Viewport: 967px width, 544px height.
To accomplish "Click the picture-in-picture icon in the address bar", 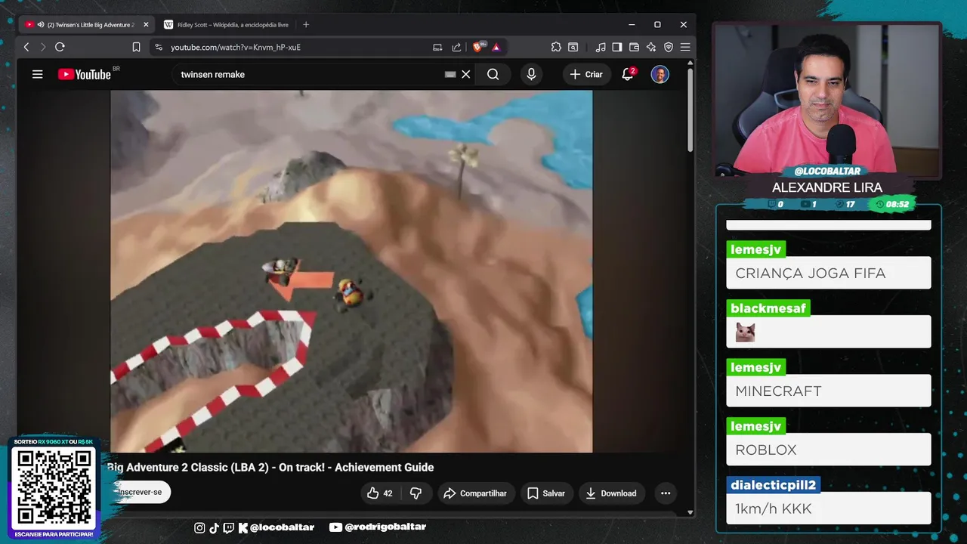I will (x=437, y=47).
